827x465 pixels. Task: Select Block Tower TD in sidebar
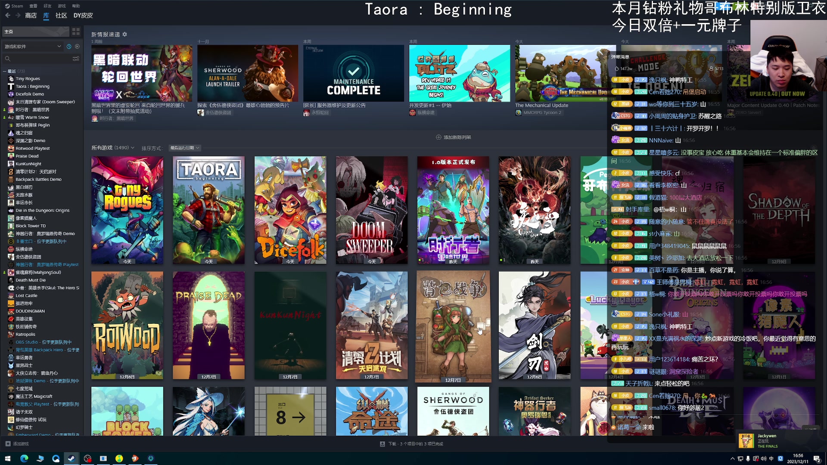(31, 226)
